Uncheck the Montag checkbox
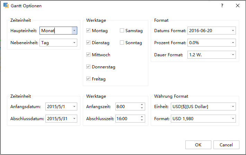This screenshot has width=246, height=155. [88, 31]
